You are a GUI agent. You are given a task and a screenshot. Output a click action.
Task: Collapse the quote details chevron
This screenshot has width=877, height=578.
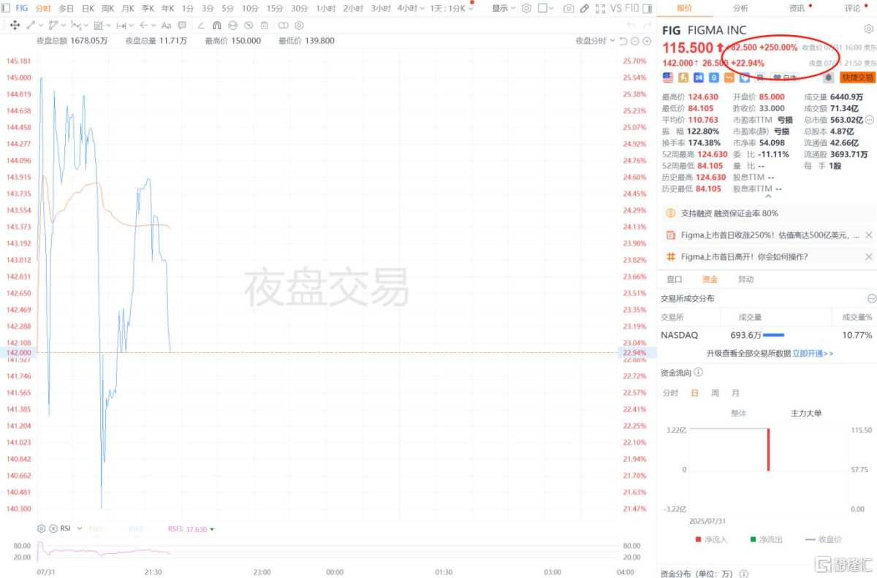pyautogui.click(x=767, y=197)
